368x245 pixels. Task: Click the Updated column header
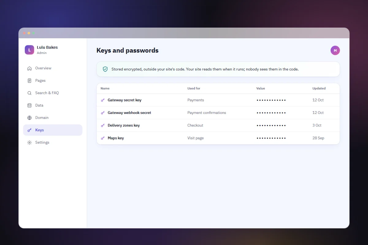(319, 89)
